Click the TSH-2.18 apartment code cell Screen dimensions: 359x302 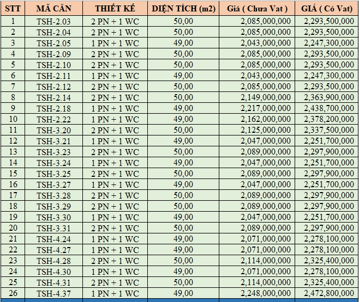click(53, 108)
